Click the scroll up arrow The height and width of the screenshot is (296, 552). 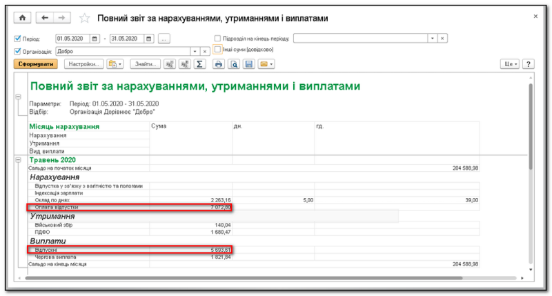[x=531, y=77]
